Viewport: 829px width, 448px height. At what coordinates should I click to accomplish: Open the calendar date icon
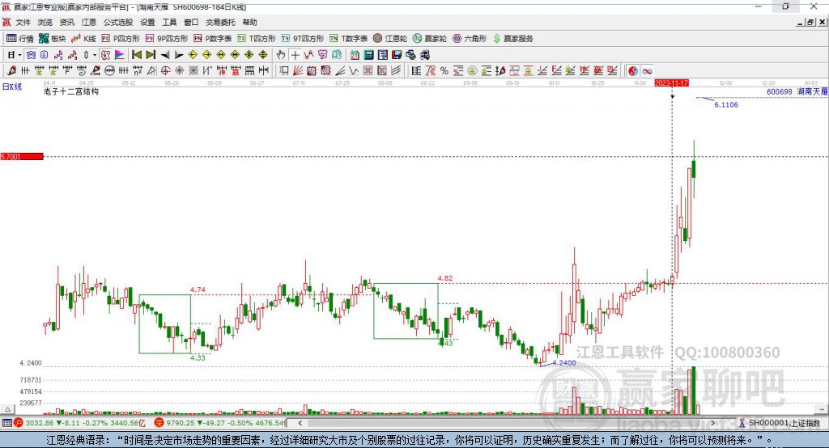coord(355,55)
